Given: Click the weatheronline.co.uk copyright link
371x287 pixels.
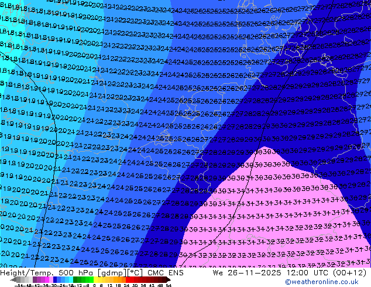Looking at the screenshot, I should [321, 282].
